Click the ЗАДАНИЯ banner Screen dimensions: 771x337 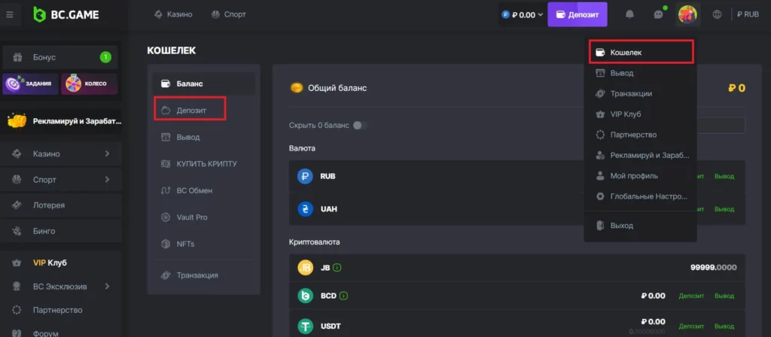[30, 84]
